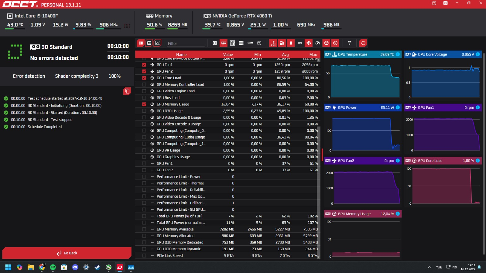The image size is (486, 273).
Task: Click the Filter text field
Action: coord(186,43)
